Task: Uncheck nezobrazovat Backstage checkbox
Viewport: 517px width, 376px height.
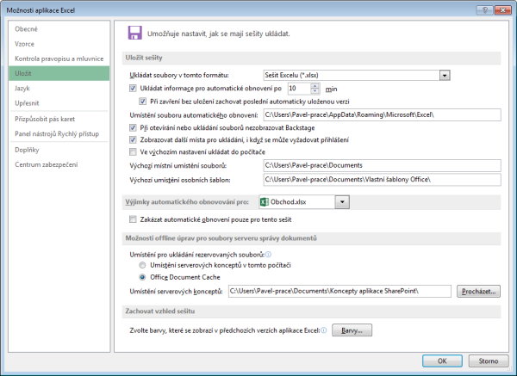Action: pyautogui.click(x=133, y=127)
